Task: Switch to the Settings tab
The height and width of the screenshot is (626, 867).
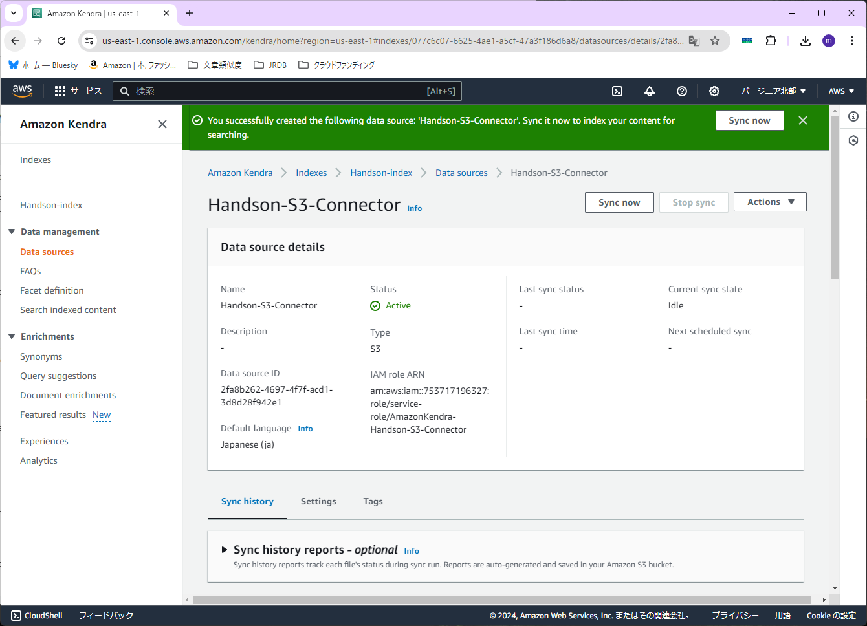Action: (x=318, y=501)
